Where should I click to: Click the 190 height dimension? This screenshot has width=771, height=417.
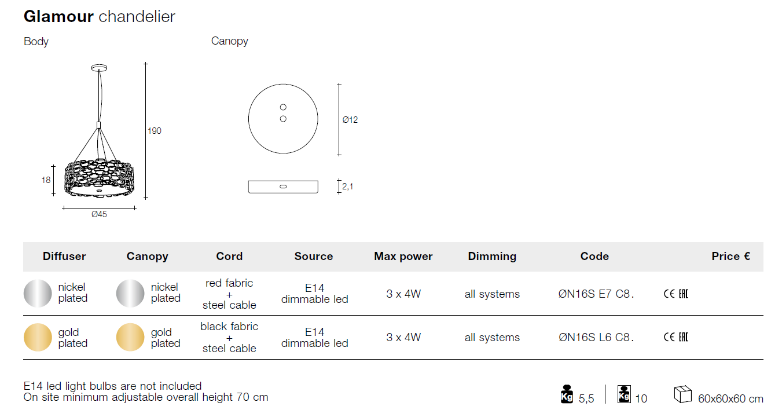point(154,131)
